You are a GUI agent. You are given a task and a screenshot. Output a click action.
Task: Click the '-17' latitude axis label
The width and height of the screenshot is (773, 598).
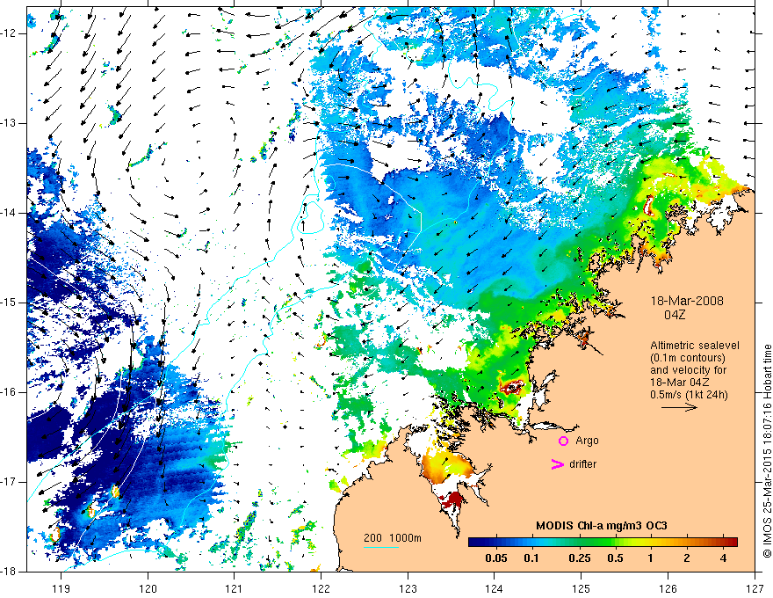coord(8,482)
